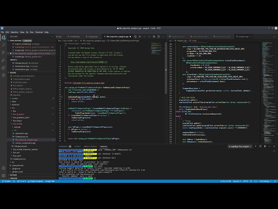This screenshot has height=209, width=278.
Task: Open the Search view in activity bar
Action: [x=3, y=45]
